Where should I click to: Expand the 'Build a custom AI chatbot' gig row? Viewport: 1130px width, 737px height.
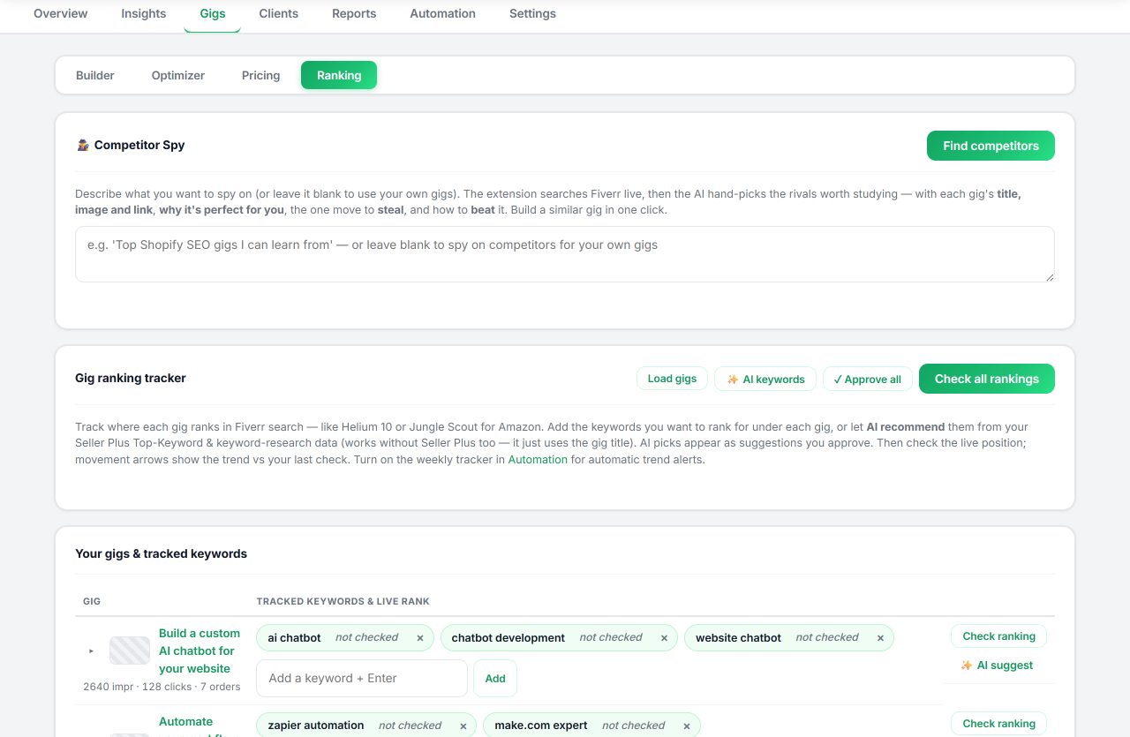(x=91, y=651)
